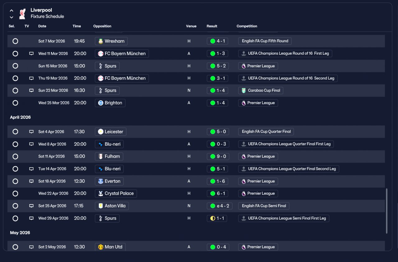
Task: Go to next team with down chevron
Action: 12,17
